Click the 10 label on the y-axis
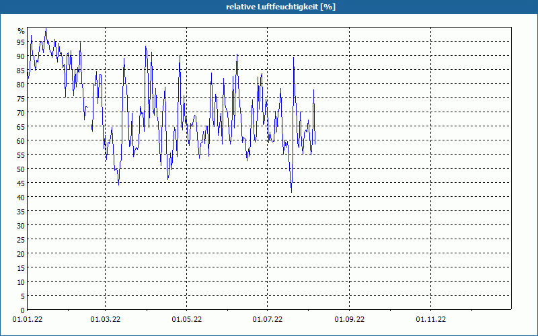 tap(20, 282)
